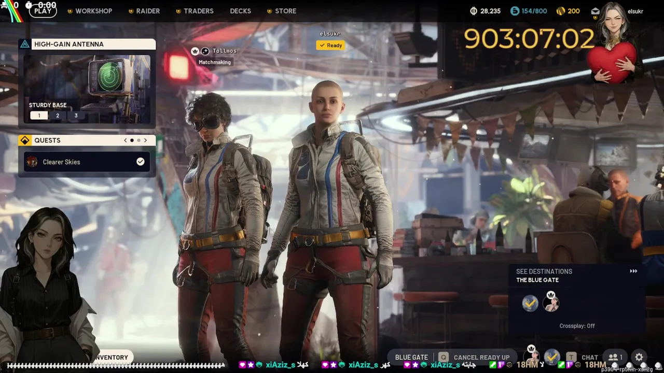Open the QUESTS panel header
Screen dimensions: 664x373
tap(87, 140)
